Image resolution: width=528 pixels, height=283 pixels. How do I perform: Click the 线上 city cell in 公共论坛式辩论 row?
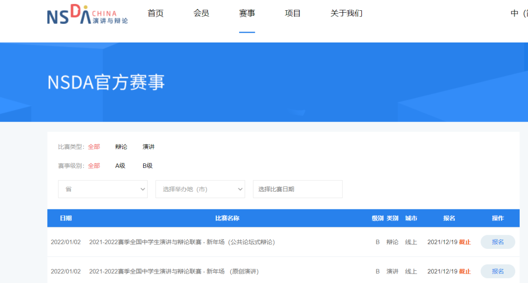click(411, 242)
